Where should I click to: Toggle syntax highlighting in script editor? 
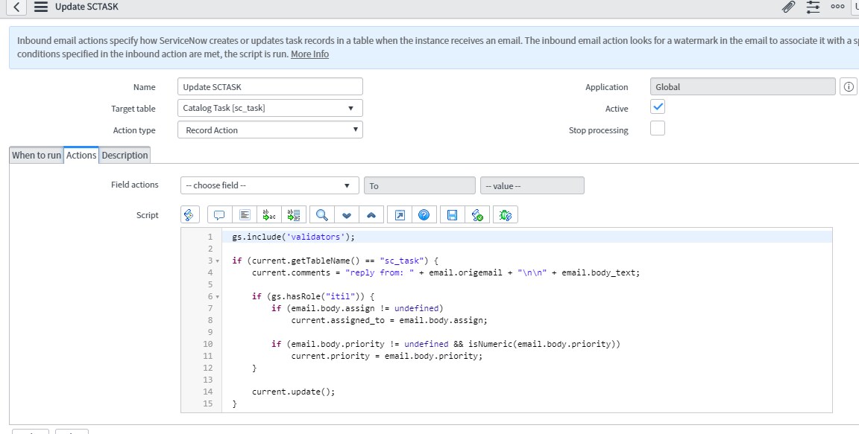(189, 215)
